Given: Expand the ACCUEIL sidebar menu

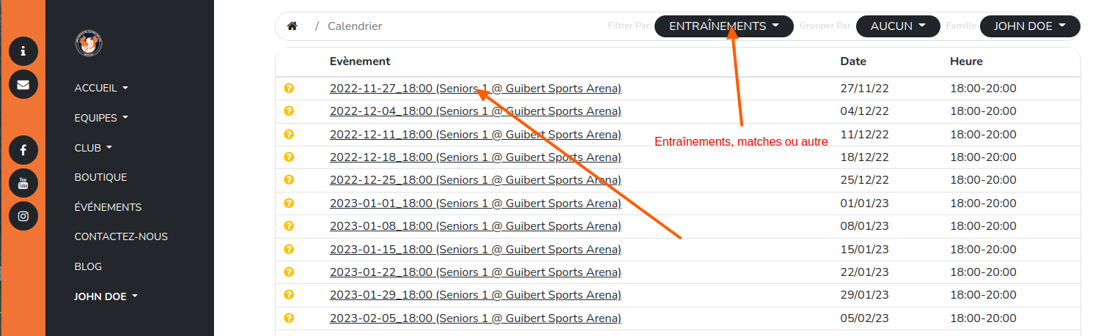Looking at the screenshot, I should coord(101,88).
